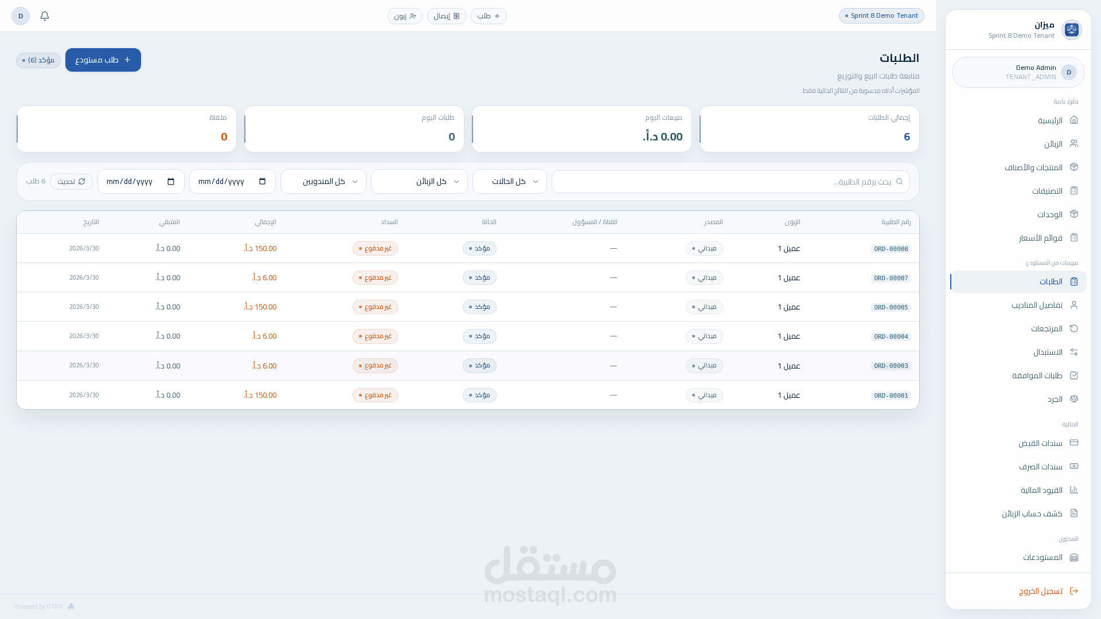Click the طلب مستودع blue button
The width and height of the screenshot is (1101, 619).
(103, 60)
